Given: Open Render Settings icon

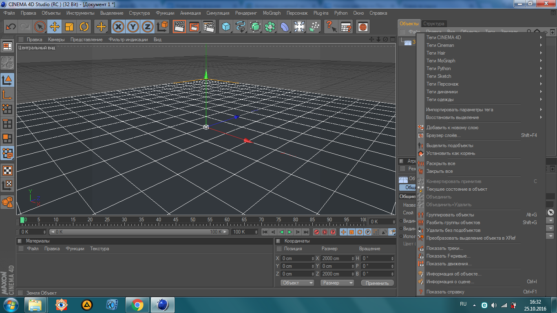Looking at the screenshot, I should (209, 27).
